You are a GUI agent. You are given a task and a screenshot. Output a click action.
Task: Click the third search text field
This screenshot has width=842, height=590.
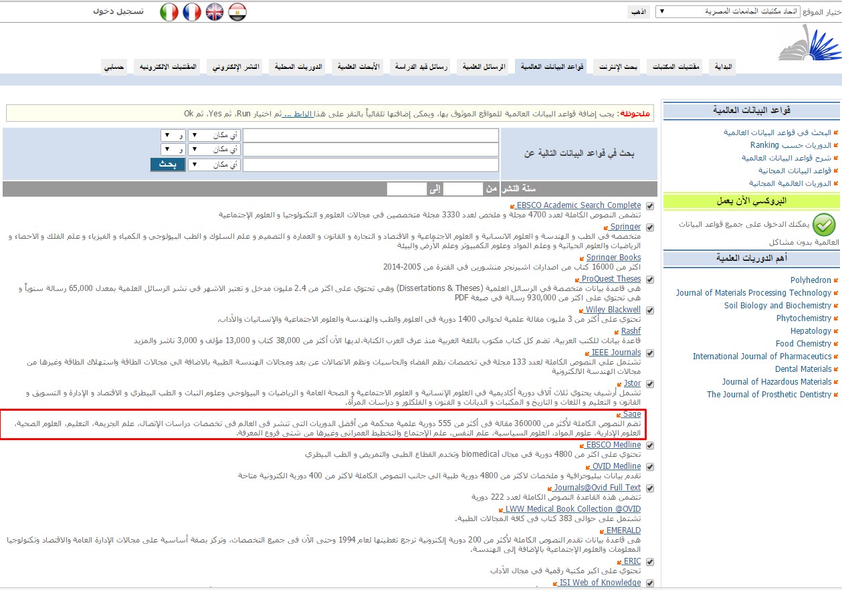click(371, 165)
